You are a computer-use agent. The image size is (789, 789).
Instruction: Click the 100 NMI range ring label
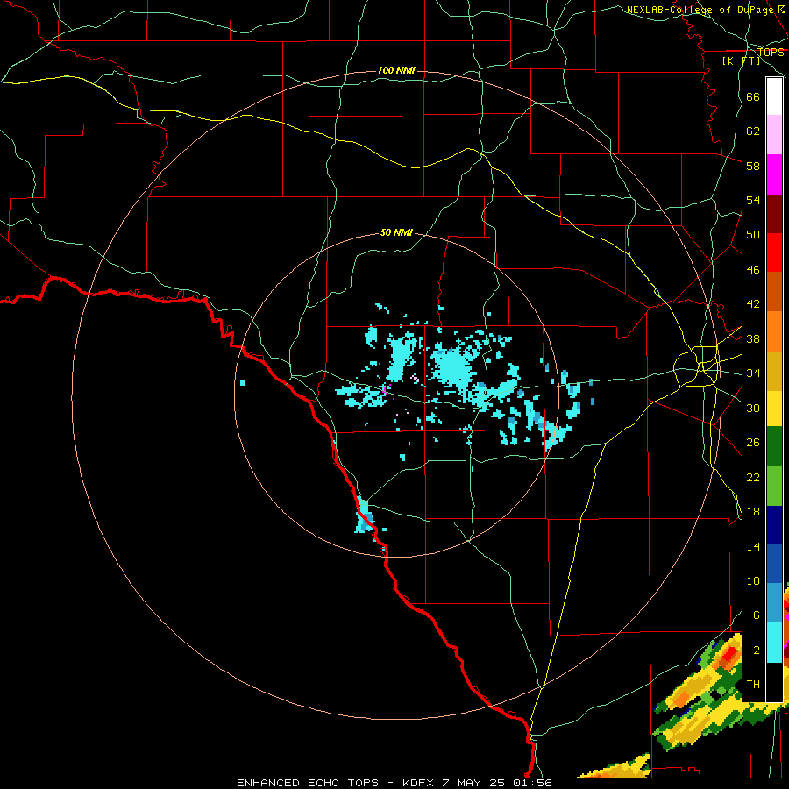pos(396,70)
